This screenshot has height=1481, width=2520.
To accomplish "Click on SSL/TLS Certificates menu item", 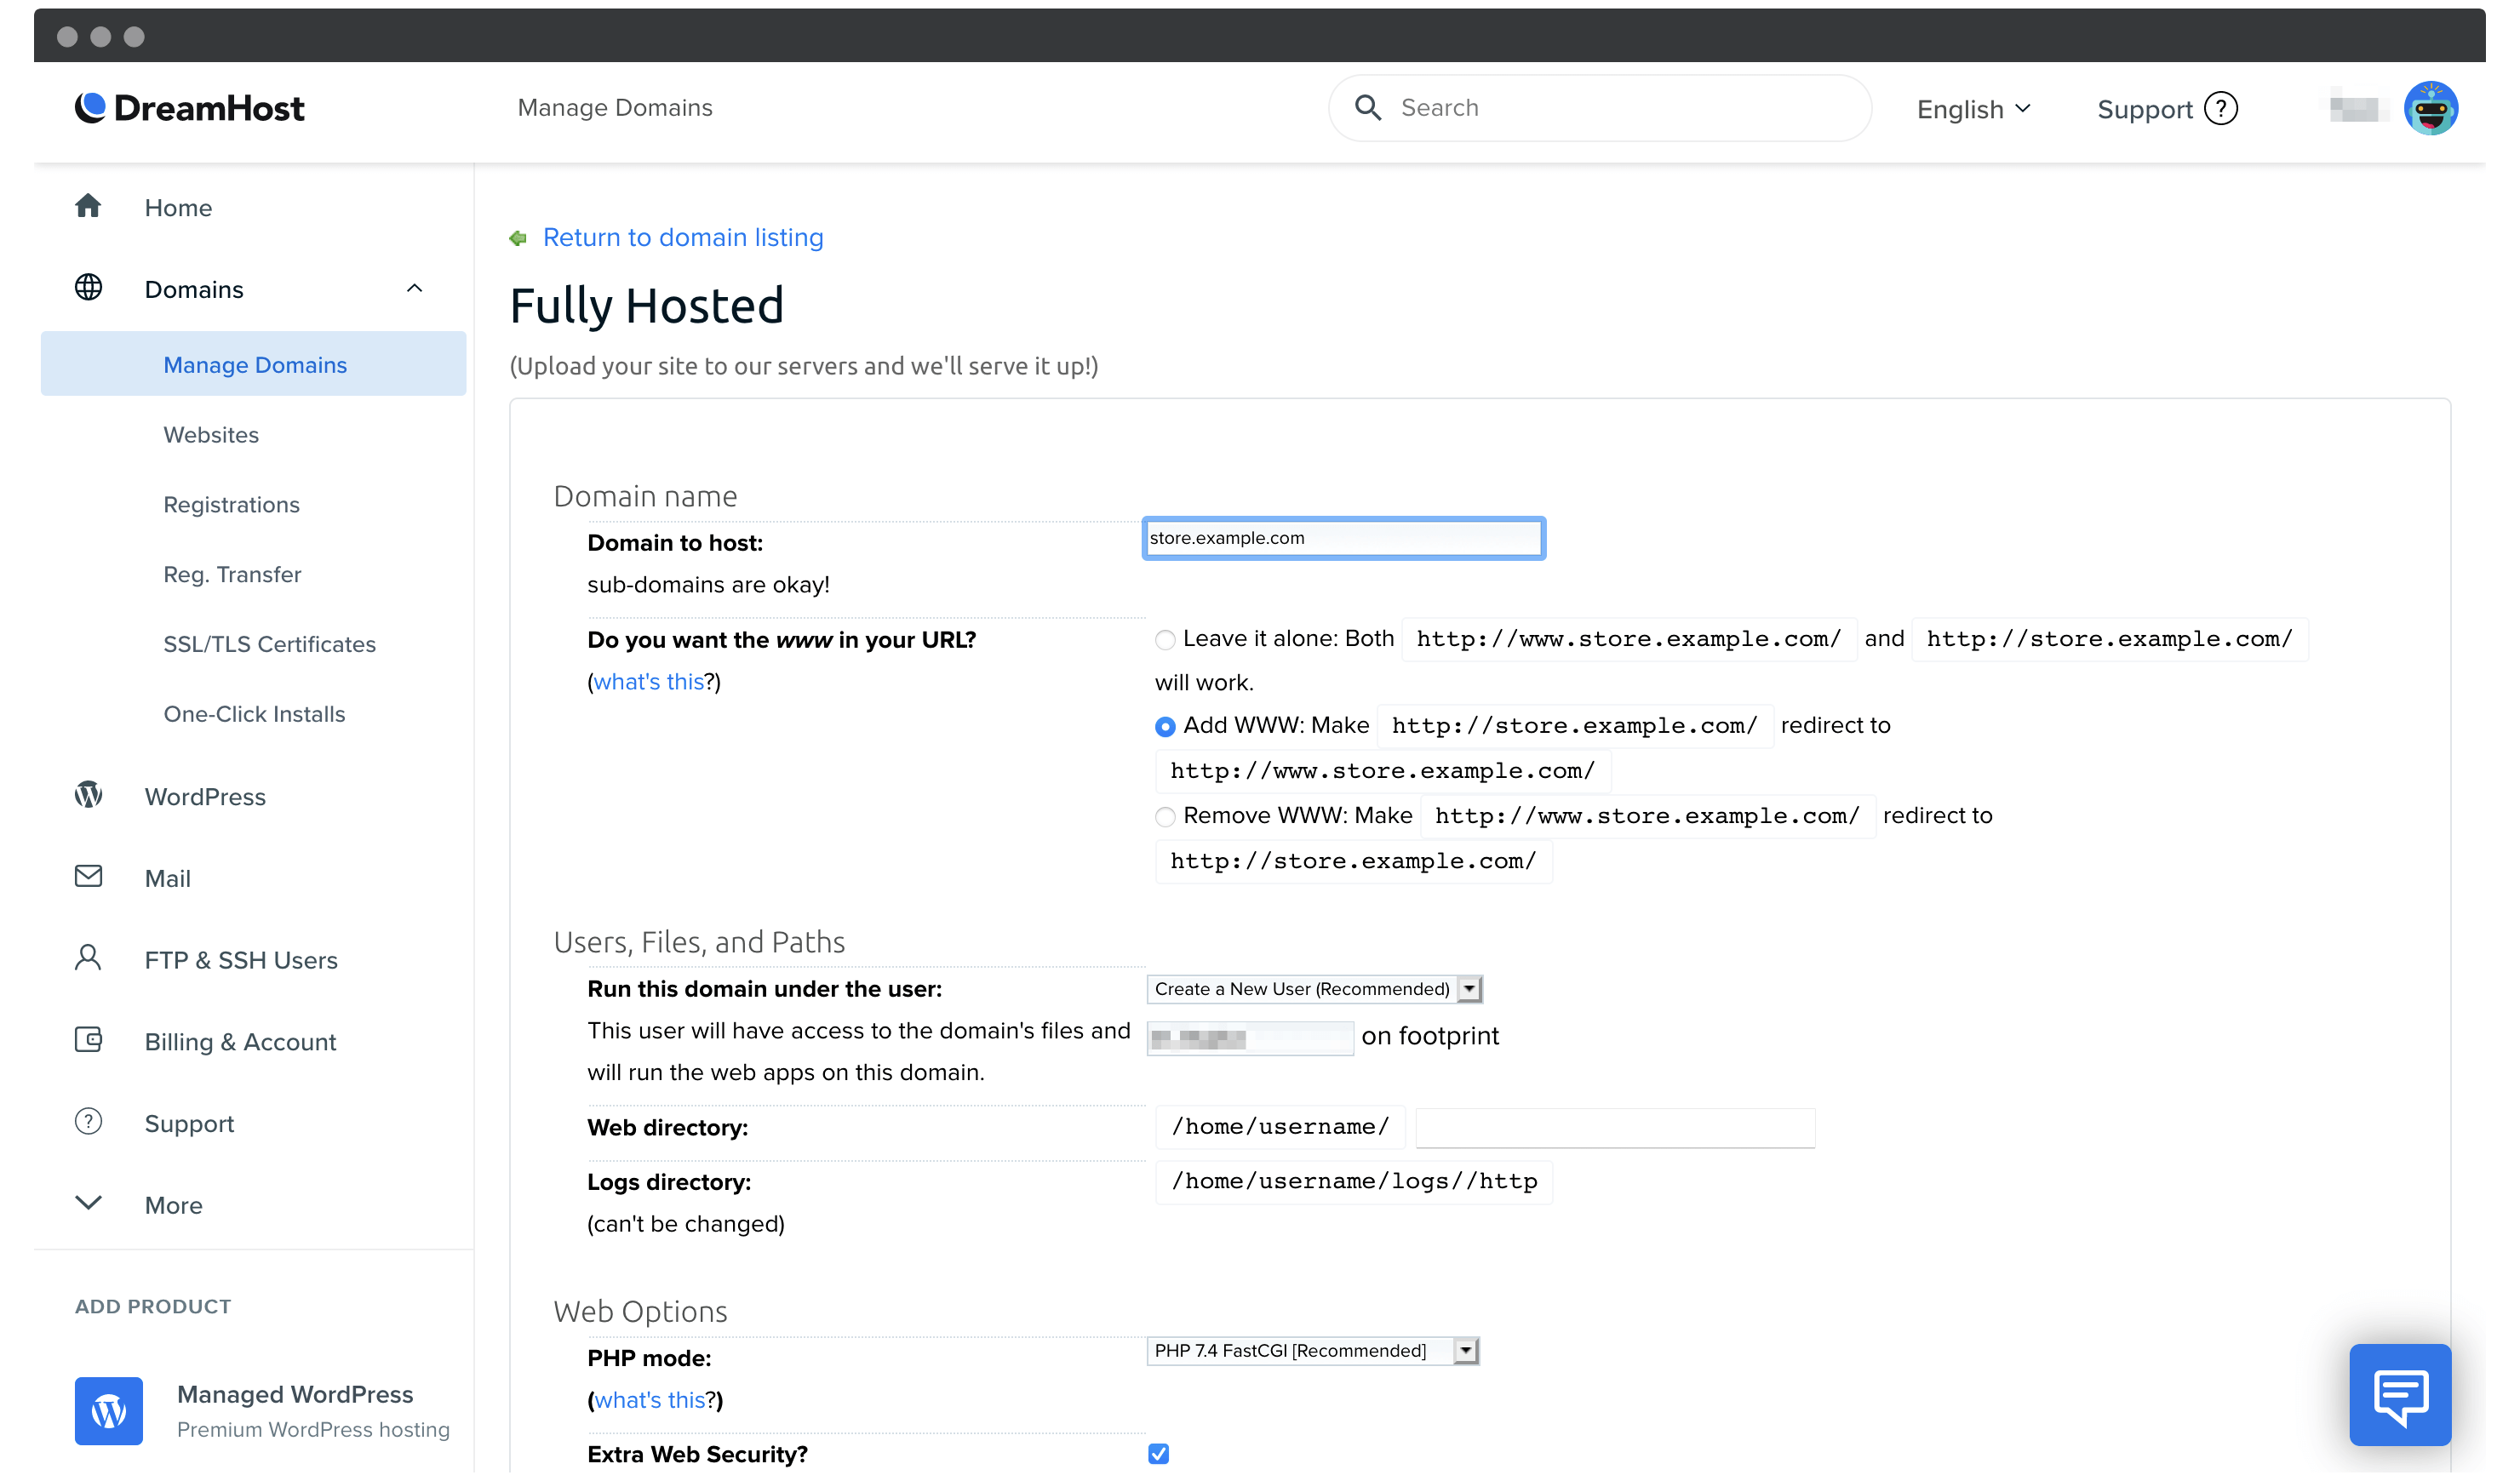I will [270, 643].
